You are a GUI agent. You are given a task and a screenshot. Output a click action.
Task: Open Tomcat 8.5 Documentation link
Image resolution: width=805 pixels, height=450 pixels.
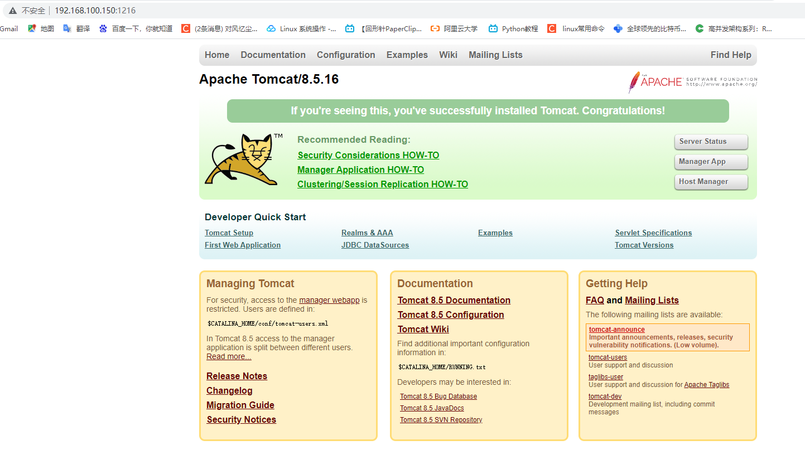[454, 300]
